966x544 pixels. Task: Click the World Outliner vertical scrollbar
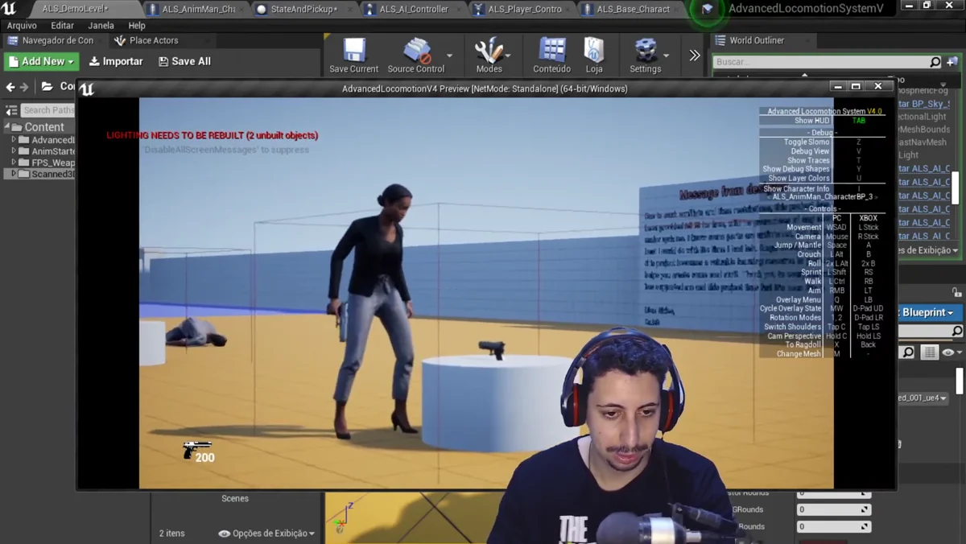coord(956,187)
